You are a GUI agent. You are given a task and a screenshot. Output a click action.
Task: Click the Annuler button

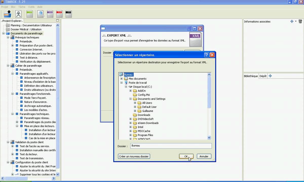[x=204, y=156]
